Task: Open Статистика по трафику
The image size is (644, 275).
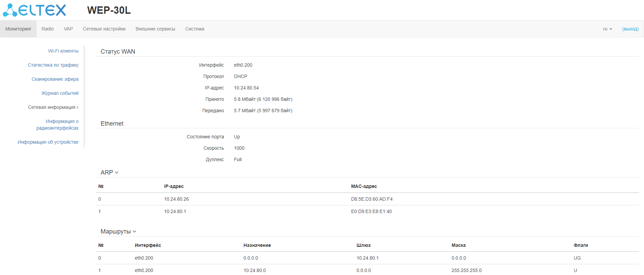Action: point(53,65)
